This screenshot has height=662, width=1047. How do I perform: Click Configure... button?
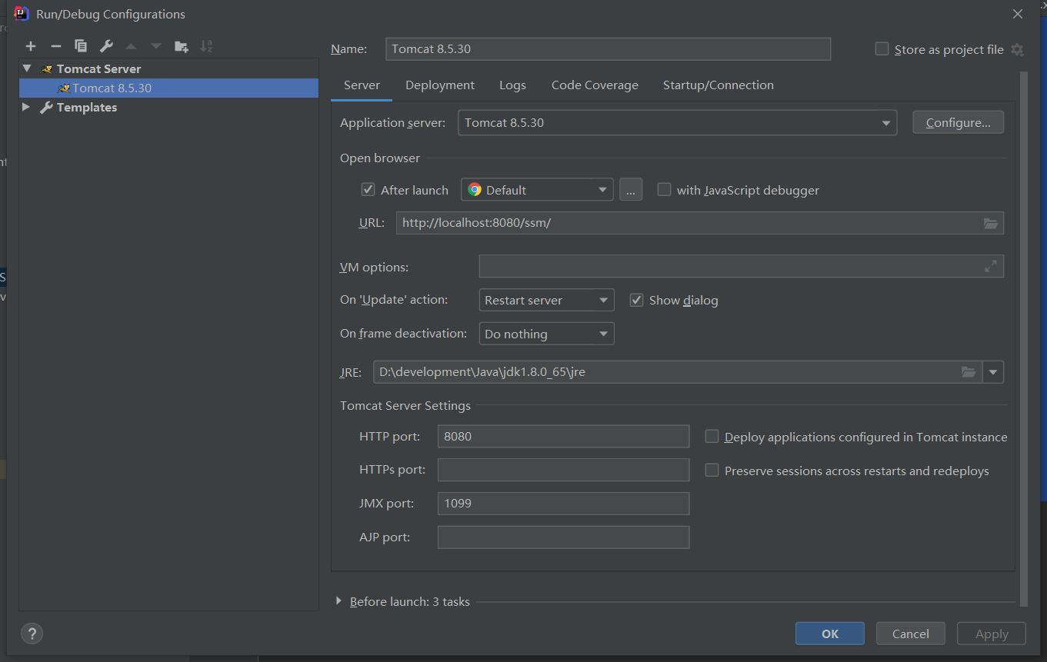click(x=958, y=122)
